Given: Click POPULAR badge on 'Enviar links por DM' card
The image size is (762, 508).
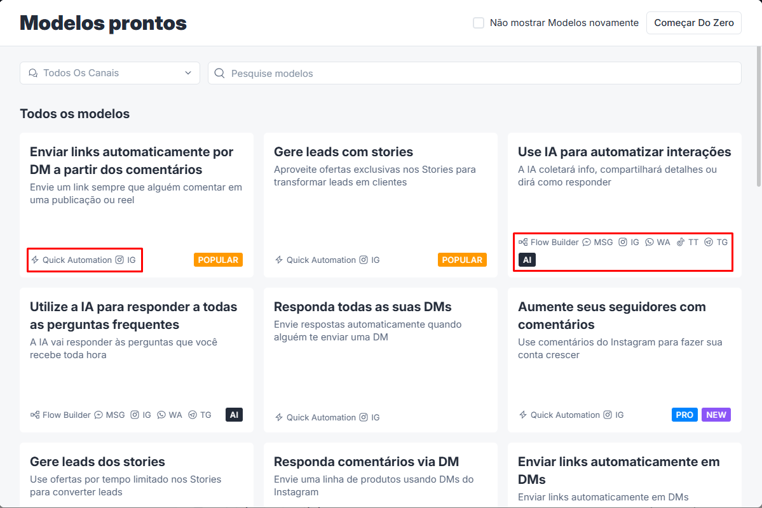Looking at the screenshot, I should point(218,260).
